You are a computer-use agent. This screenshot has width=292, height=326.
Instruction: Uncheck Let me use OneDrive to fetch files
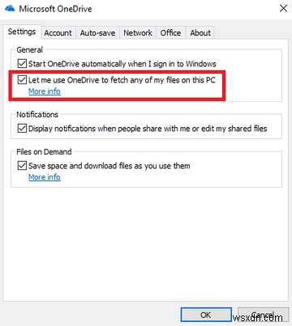click(22, 80)
